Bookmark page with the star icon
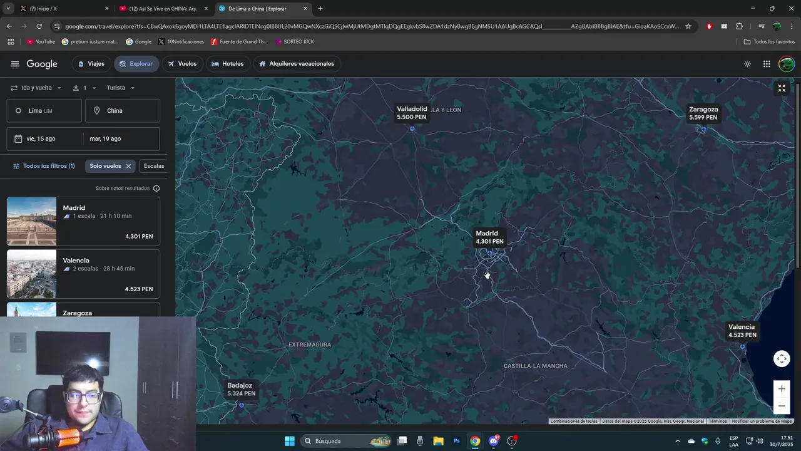The image size is (801, 451). 688,26
